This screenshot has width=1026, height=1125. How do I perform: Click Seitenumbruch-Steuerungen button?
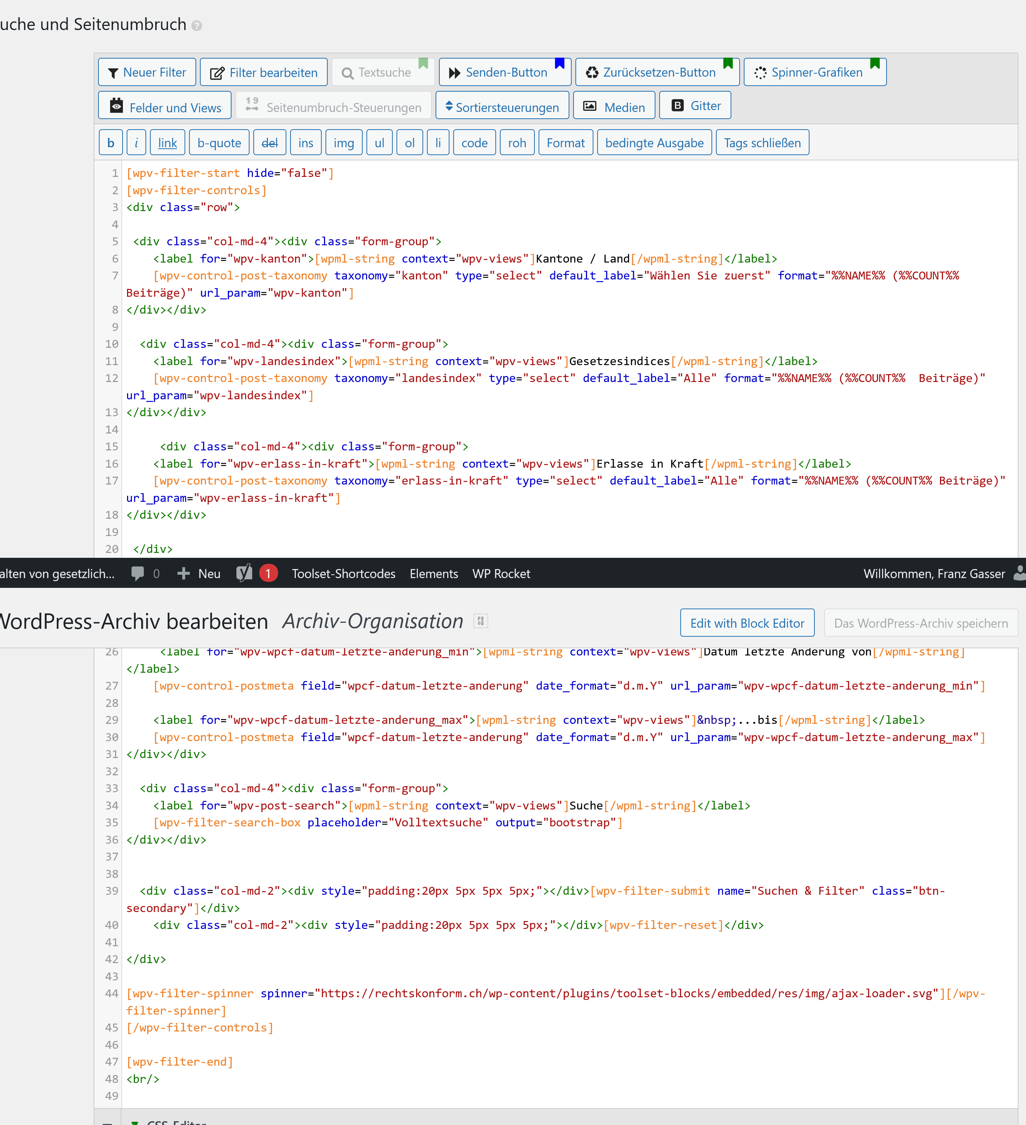click(333, 106)
